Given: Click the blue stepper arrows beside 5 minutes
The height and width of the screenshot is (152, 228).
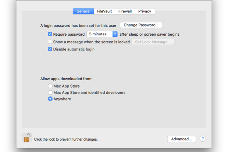Looking at the screenshot, I should (115, 34).
